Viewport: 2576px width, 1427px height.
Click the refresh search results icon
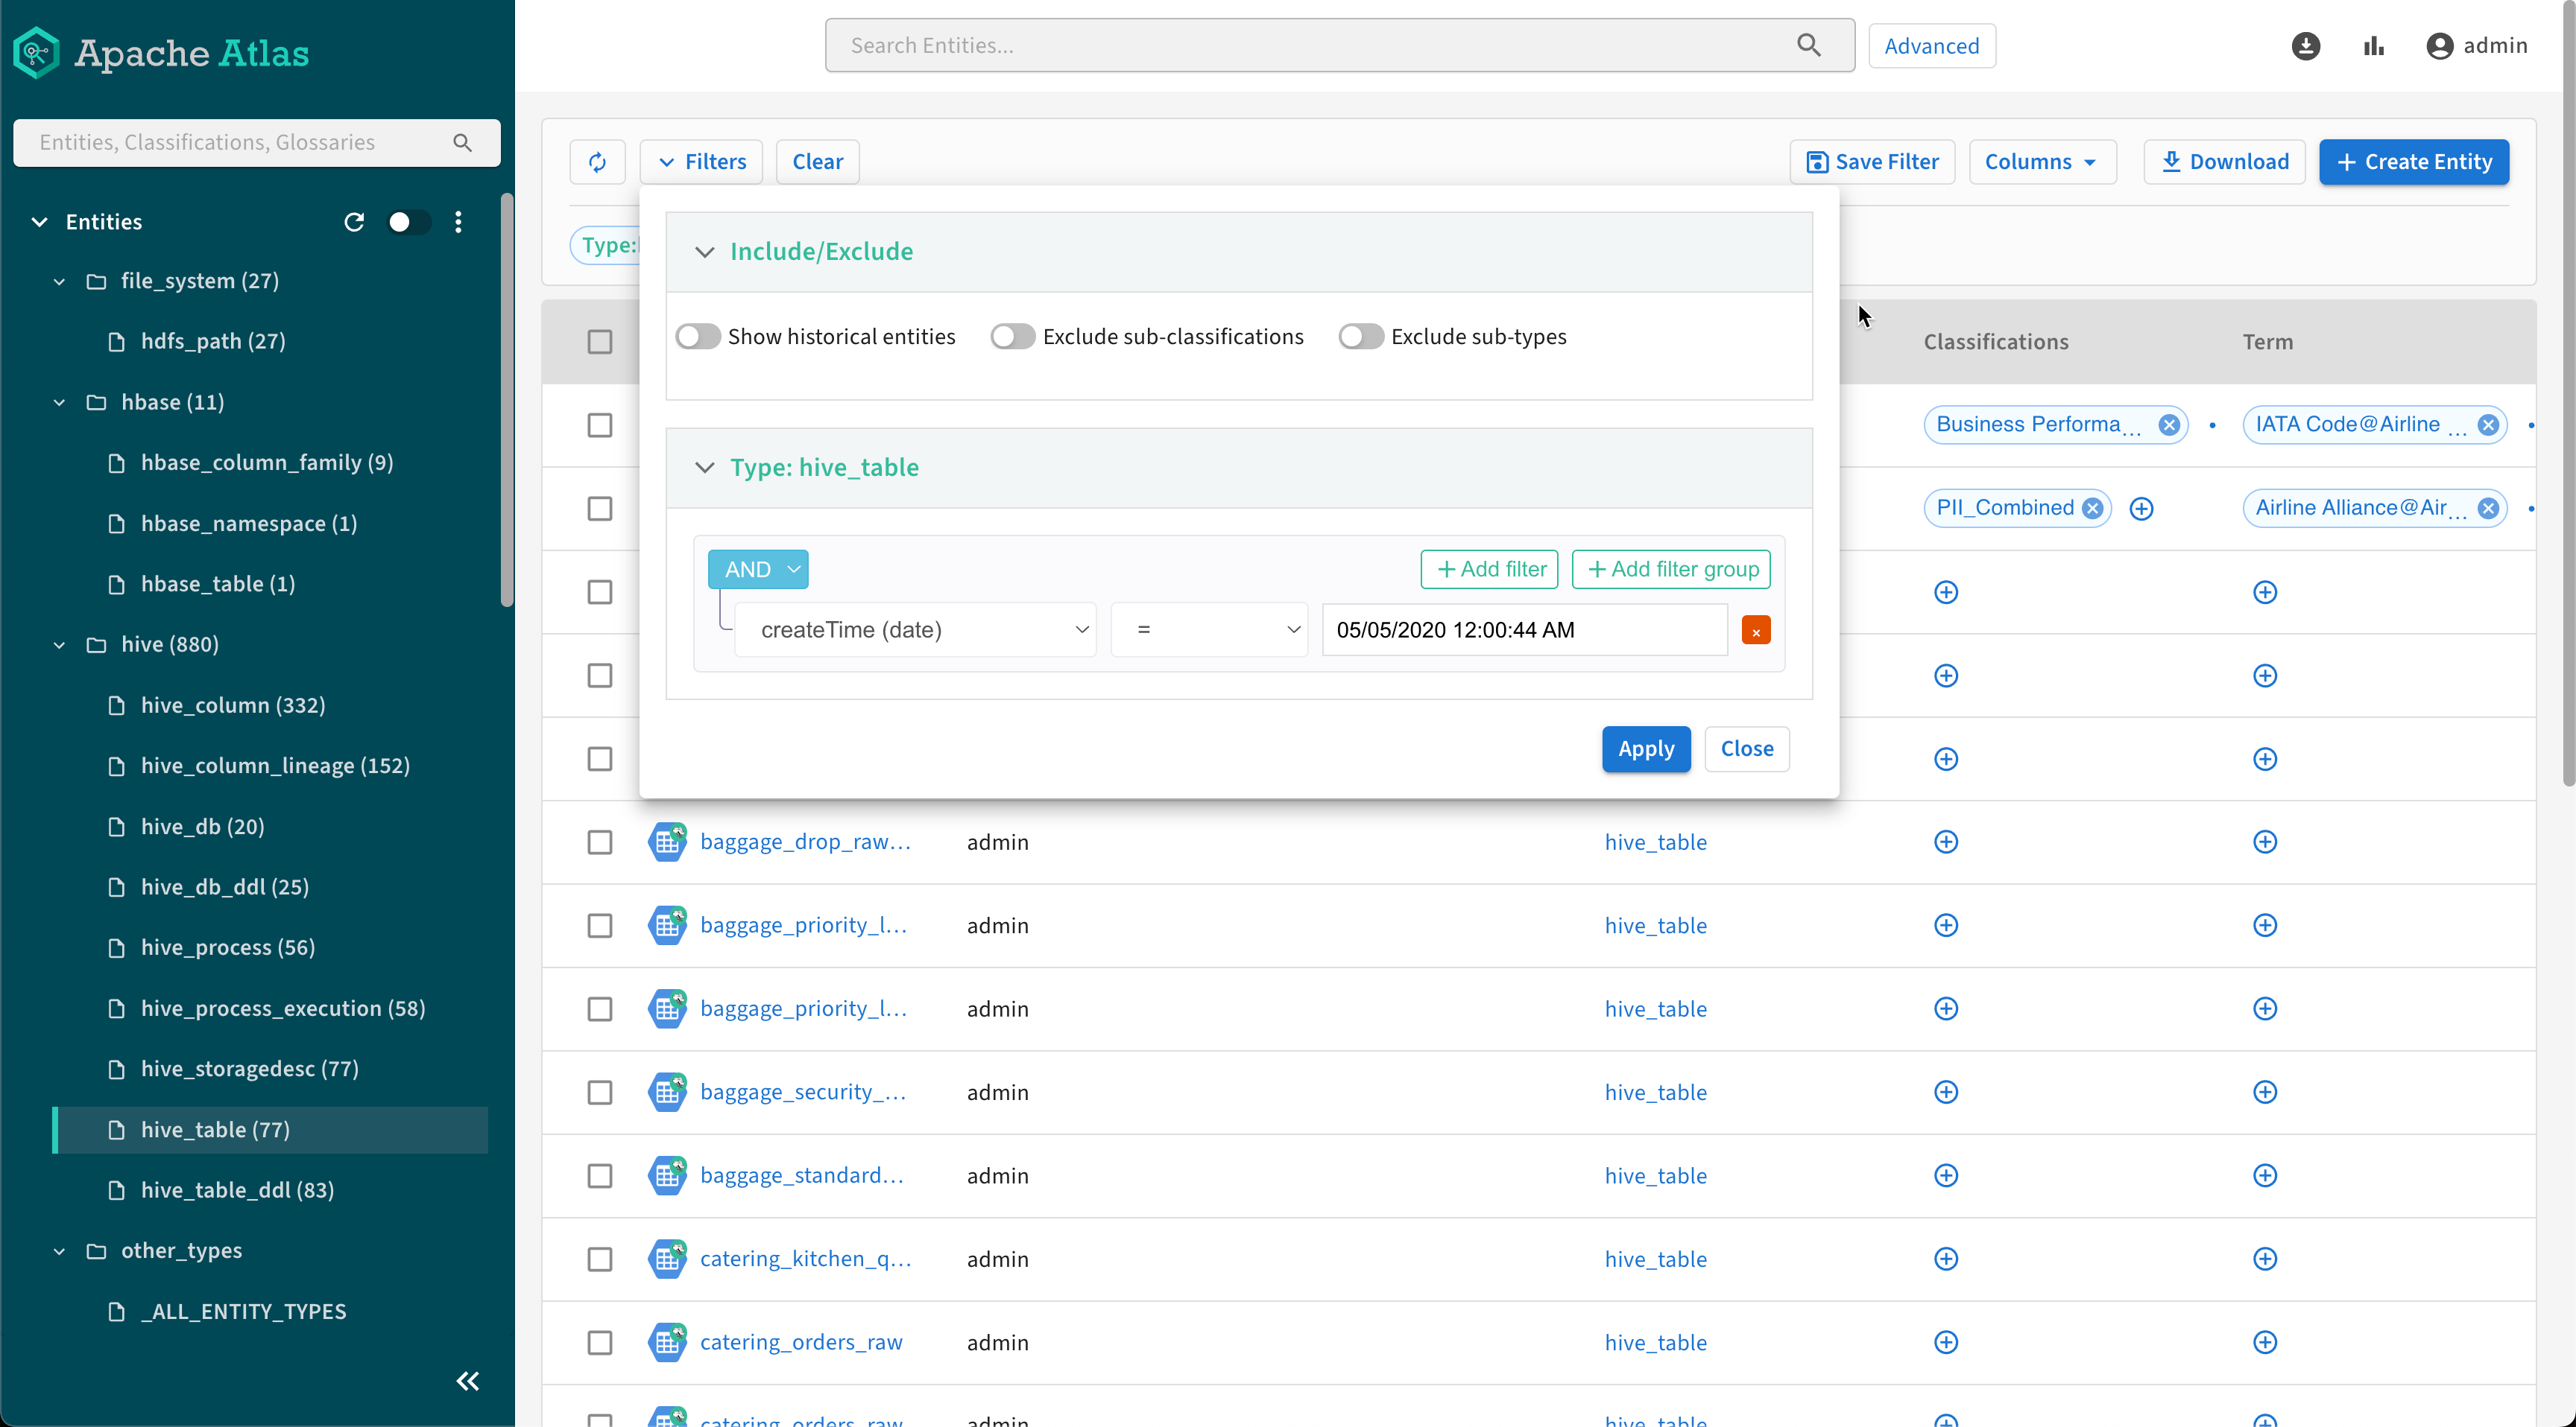(x=597, y=162)
